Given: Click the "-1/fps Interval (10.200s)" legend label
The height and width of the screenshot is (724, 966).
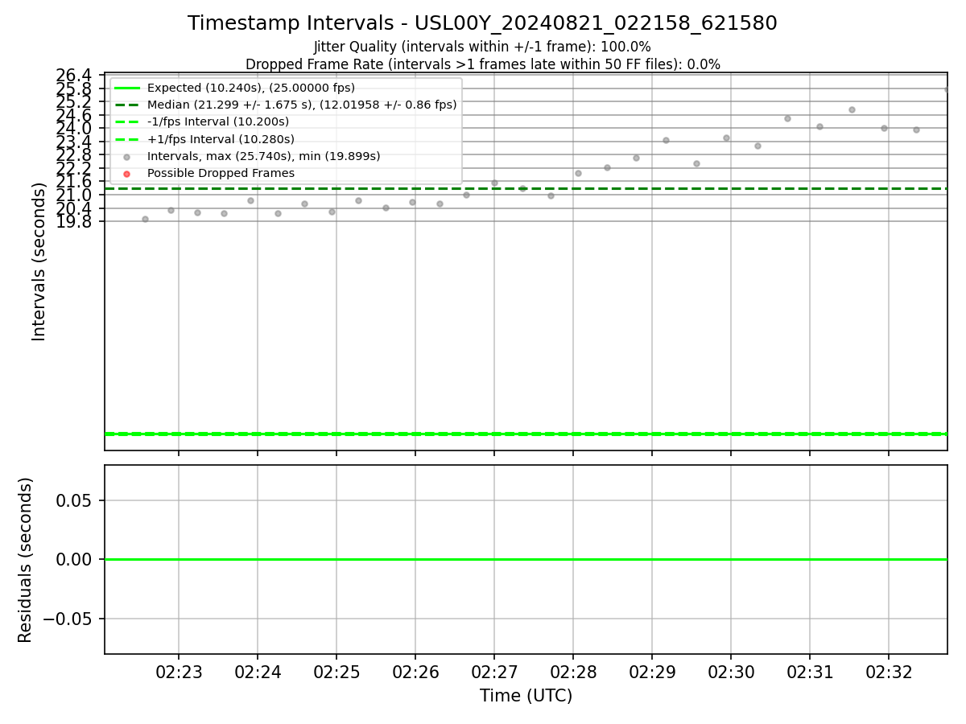Looking at the screenshot, I should [218, 121].
